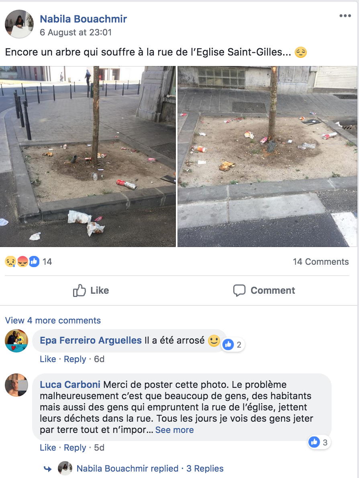359x478 pixels.
Task: Open the 14 Comments link
Action: 321,262
